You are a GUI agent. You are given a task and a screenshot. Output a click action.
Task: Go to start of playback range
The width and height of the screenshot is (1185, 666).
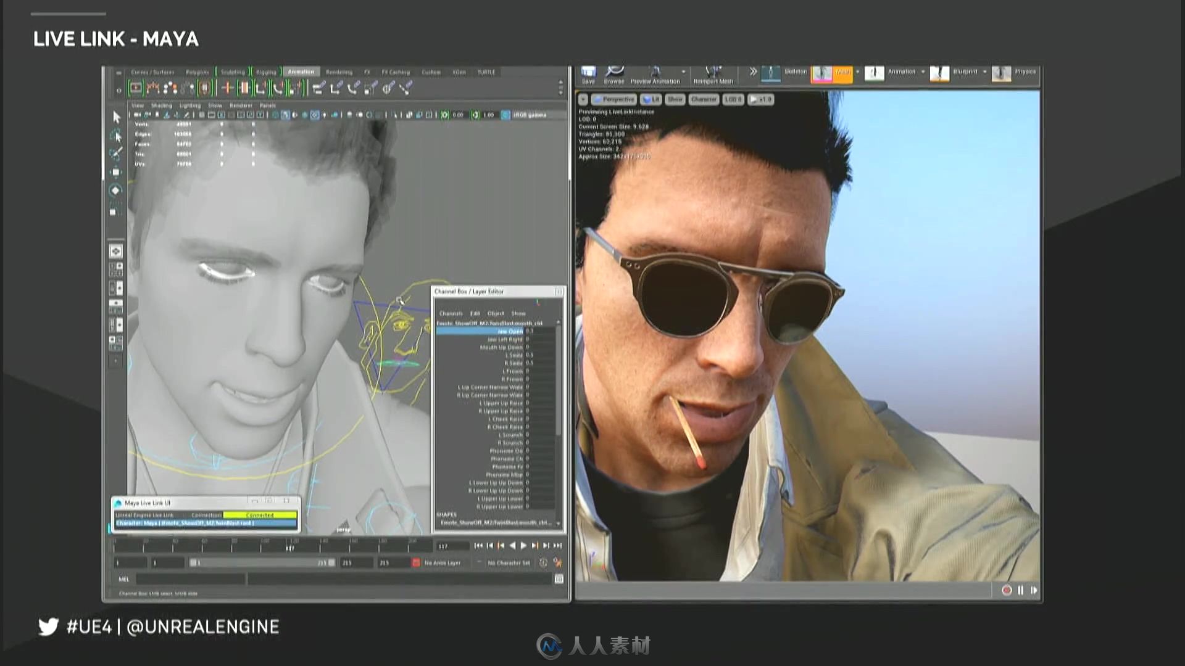[x=478, y=546]
